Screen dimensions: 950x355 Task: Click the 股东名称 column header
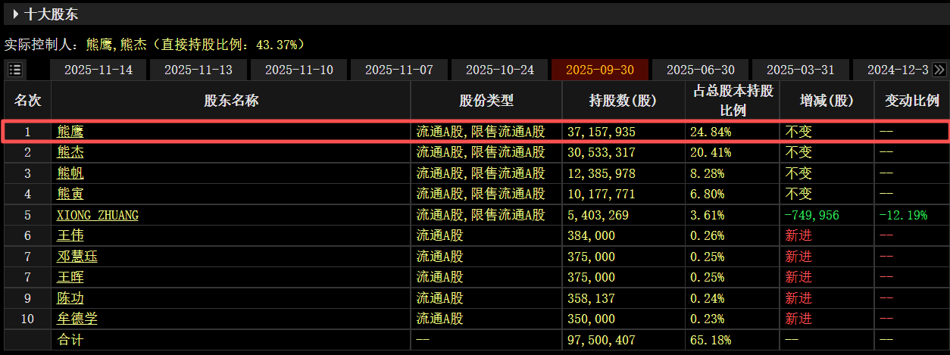pyautogui.click(x=231, y=101)
